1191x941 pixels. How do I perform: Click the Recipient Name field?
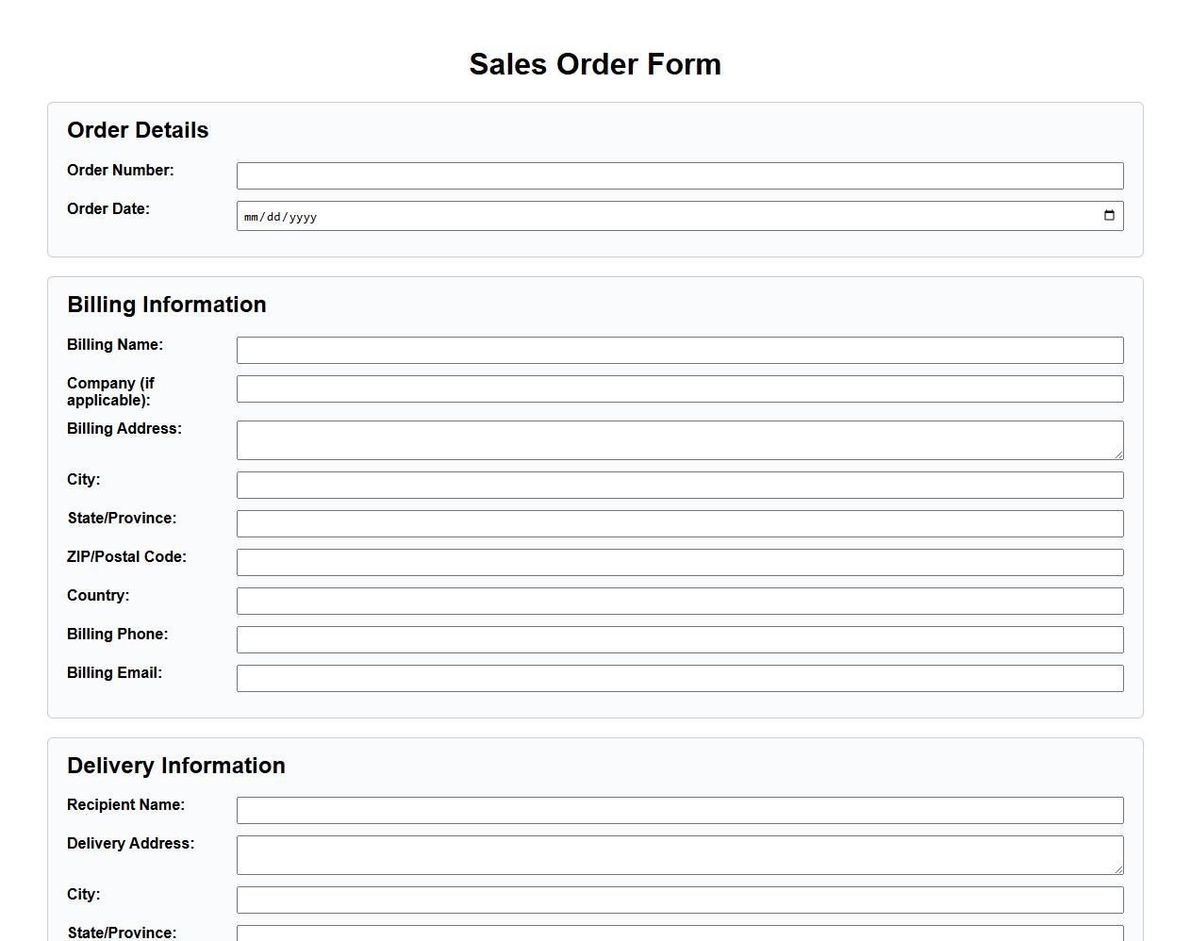click(x=680, y=810)
